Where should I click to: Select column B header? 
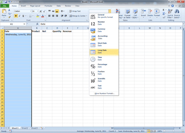pos(37,28)
